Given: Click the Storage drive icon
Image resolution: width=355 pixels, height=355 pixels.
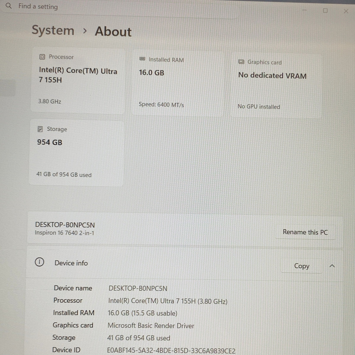Looking at the screenshot, I should [x=40, y=129].
